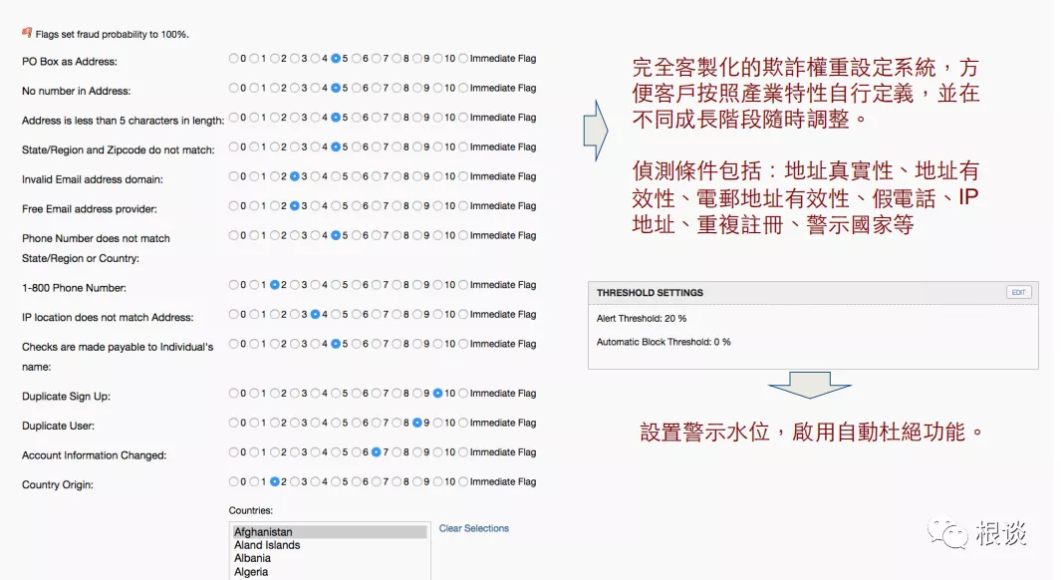Click the downward arrow below Threshold Settings
The image size is (1061, 580).
(x=809, y=386)
